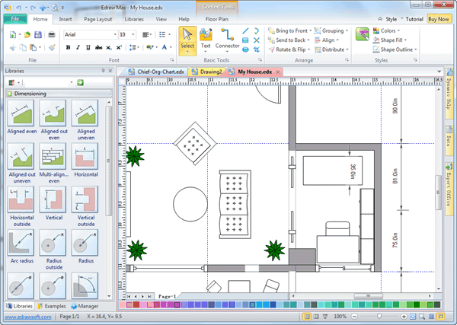Toggle Underline text formatting

(88, 47)
